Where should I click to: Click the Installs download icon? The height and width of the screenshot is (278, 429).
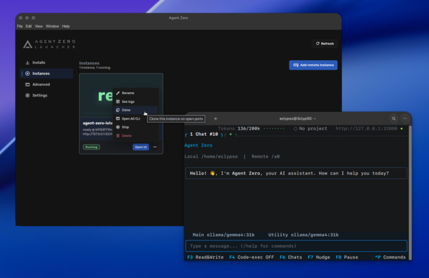(x=27, y=63)
